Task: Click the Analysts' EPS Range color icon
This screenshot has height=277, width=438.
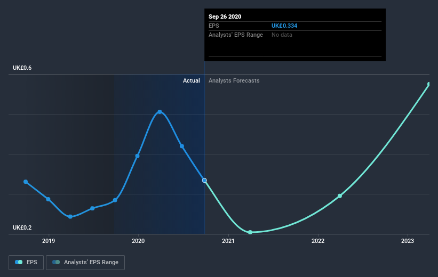Action: pyautogui.click(x=56, y=262)
